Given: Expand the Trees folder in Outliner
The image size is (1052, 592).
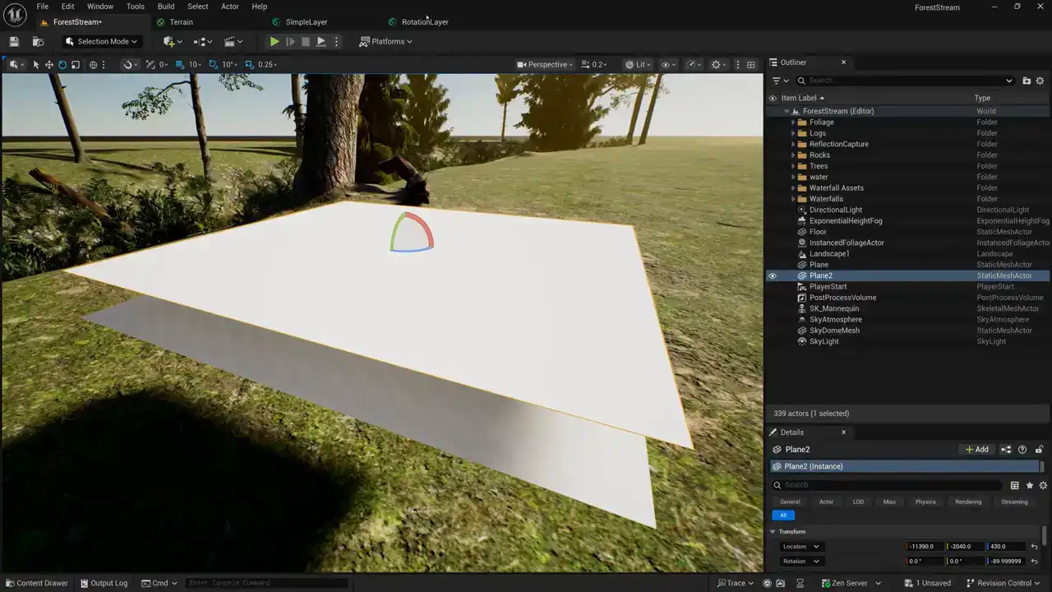Looking at the screenshot, I should (793, 166).
